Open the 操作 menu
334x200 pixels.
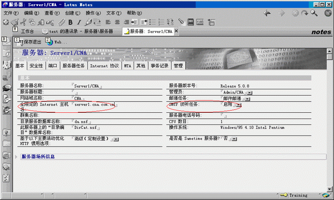pos(93,13)
